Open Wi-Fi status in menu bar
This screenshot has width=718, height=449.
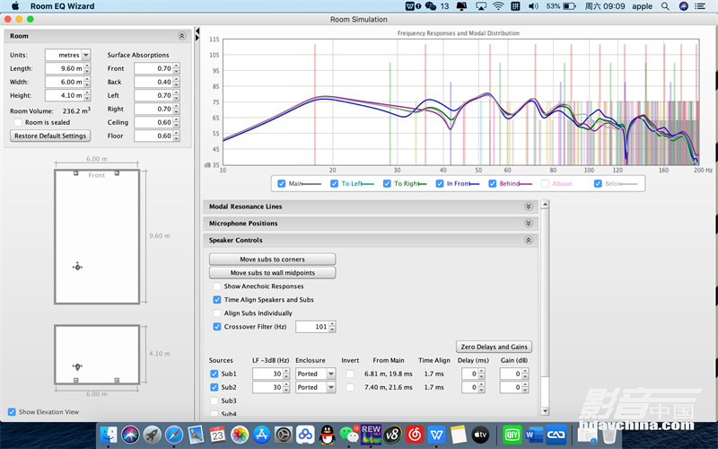pyautogui.click(x=498, y=6)
